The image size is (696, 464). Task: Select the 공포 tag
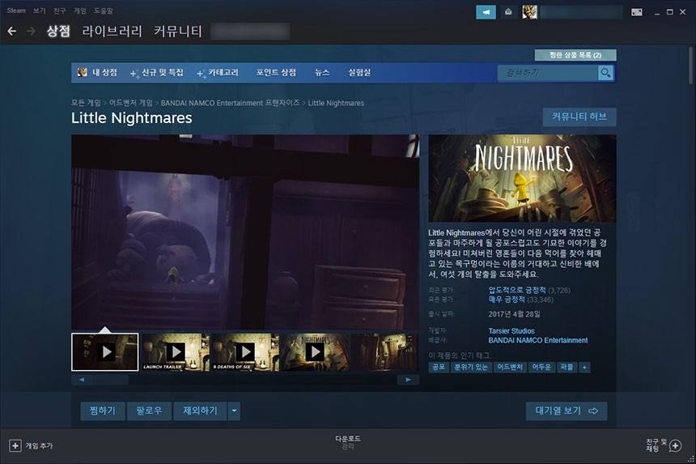click(439, 367)
